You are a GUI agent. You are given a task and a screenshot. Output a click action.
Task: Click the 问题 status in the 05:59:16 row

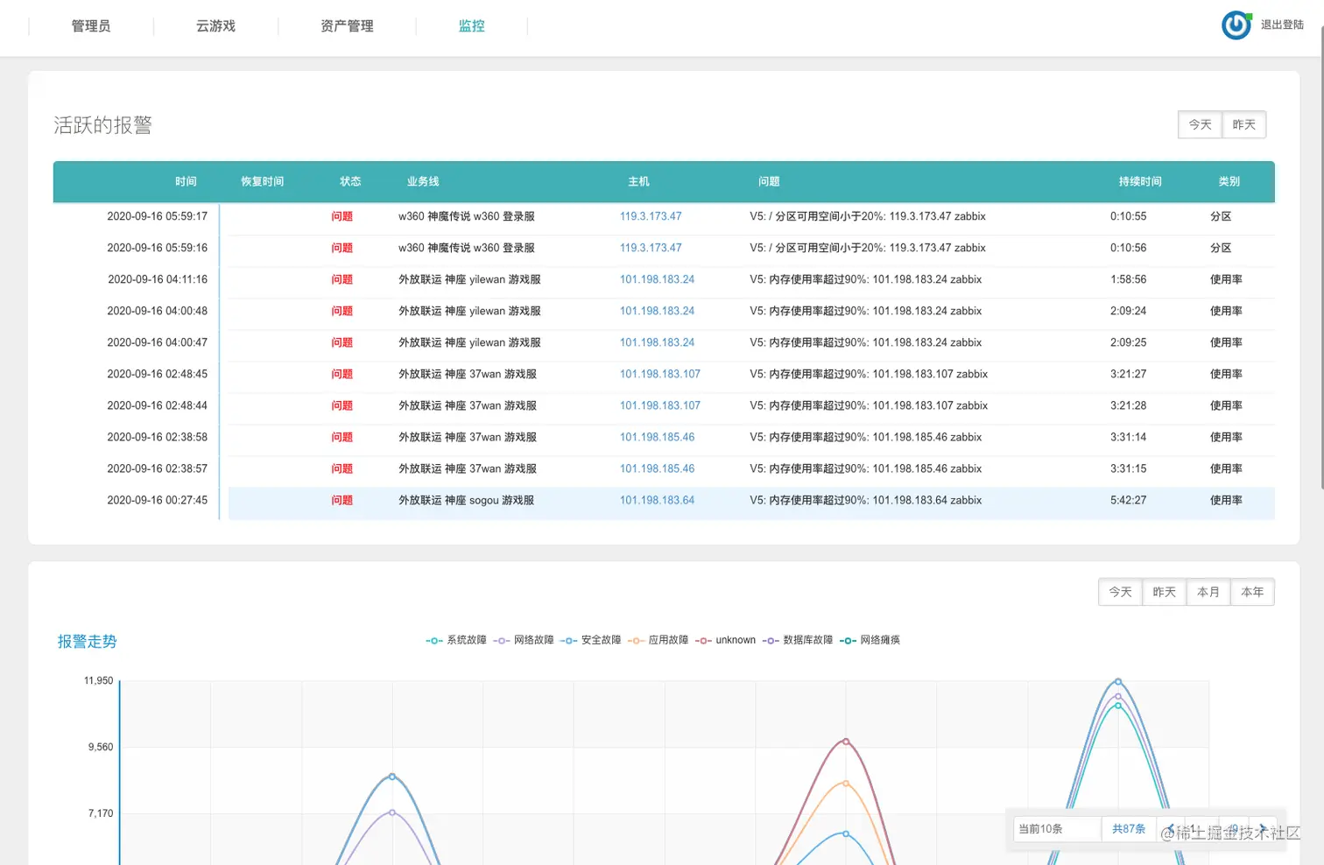(342, 248)
